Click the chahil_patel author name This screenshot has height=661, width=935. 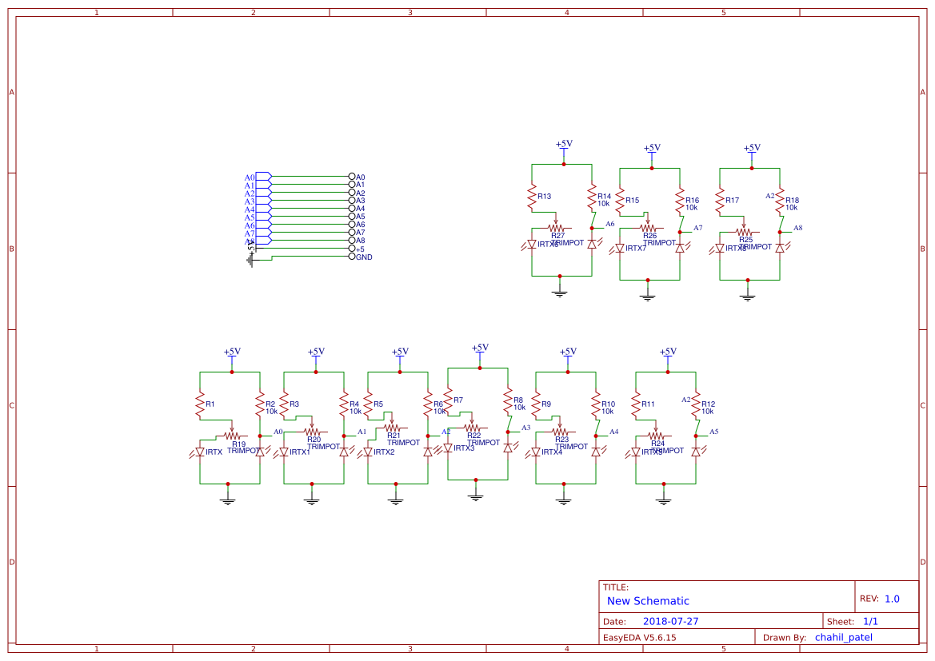(844, 636)
